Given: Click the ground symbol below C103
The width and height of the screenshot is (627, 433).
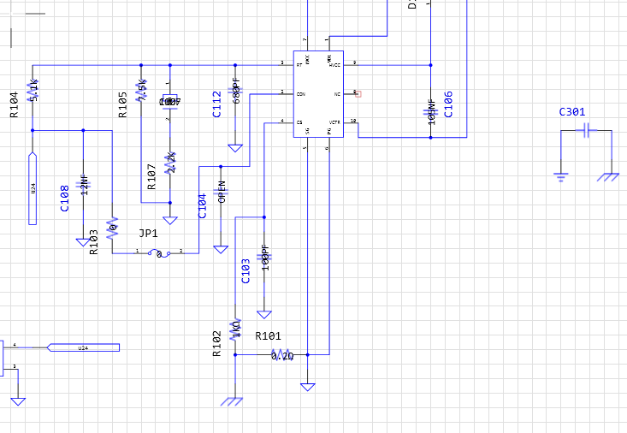Looking at the screenshot, I should (x=264, y=315).
